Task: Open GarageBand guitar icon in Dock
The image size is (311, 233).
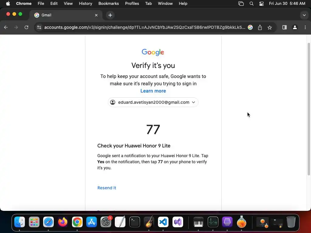Action: 149,222
